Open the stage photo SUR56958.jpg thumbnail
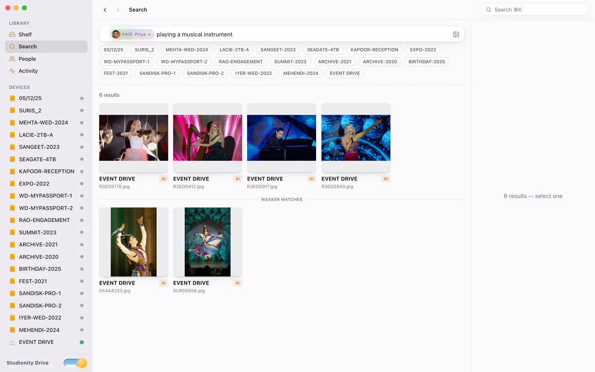The image size is (595, 372). click(x=208, y=242)
